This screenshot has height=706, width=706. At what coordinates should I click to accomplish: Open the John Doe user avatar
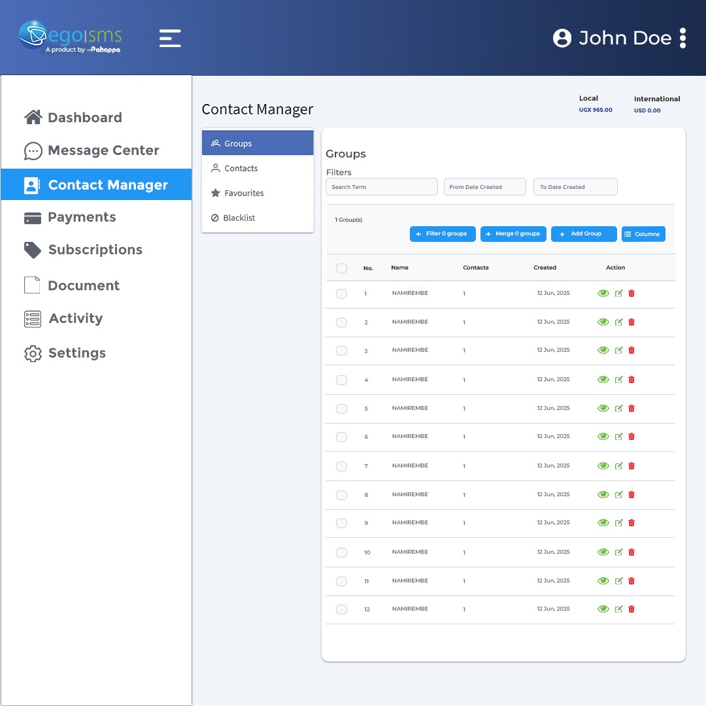coord(562,39)
